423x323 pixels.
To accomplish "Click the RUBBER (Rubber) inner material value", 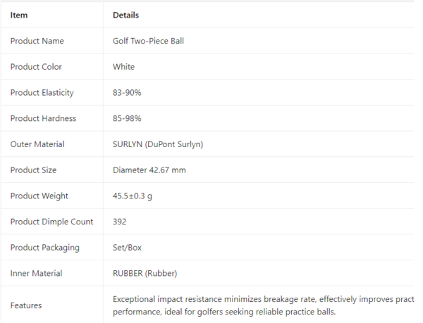I will [145, 274].
